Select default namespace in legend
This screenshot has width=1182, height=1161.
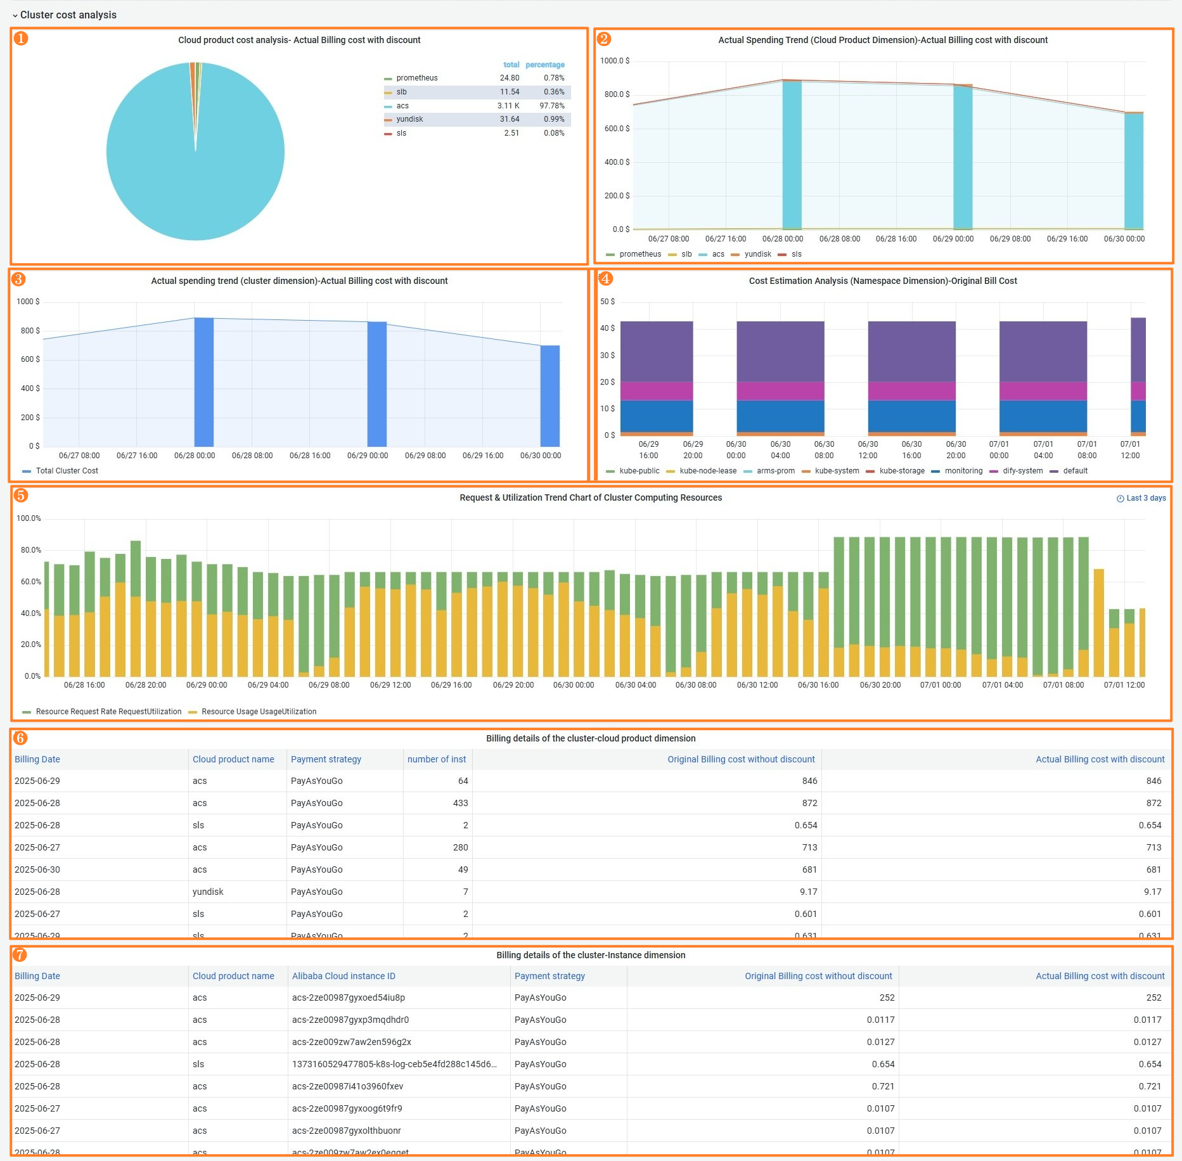coord(1075,471)
